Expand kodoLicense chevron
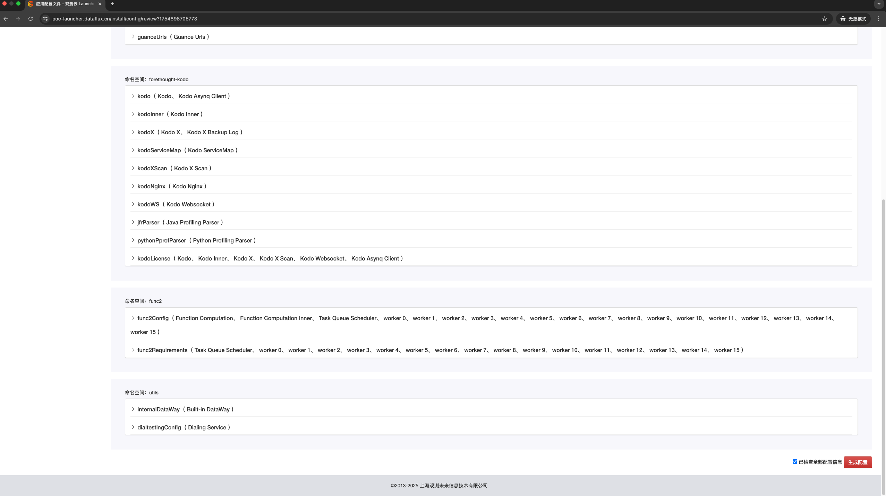This screenshot has width=886, height=496. (133, 258)
